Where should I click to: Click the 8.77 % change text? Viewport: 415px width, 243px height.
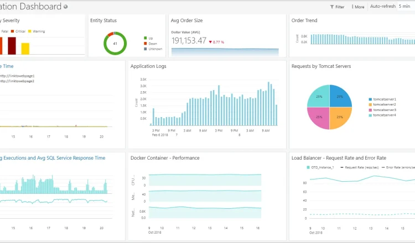point(219,43)
